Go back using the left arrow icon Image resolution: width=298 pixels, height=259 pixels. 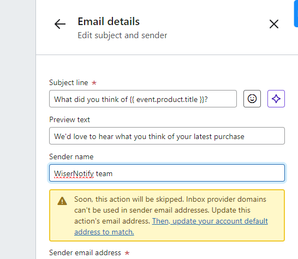click(60, 24)
